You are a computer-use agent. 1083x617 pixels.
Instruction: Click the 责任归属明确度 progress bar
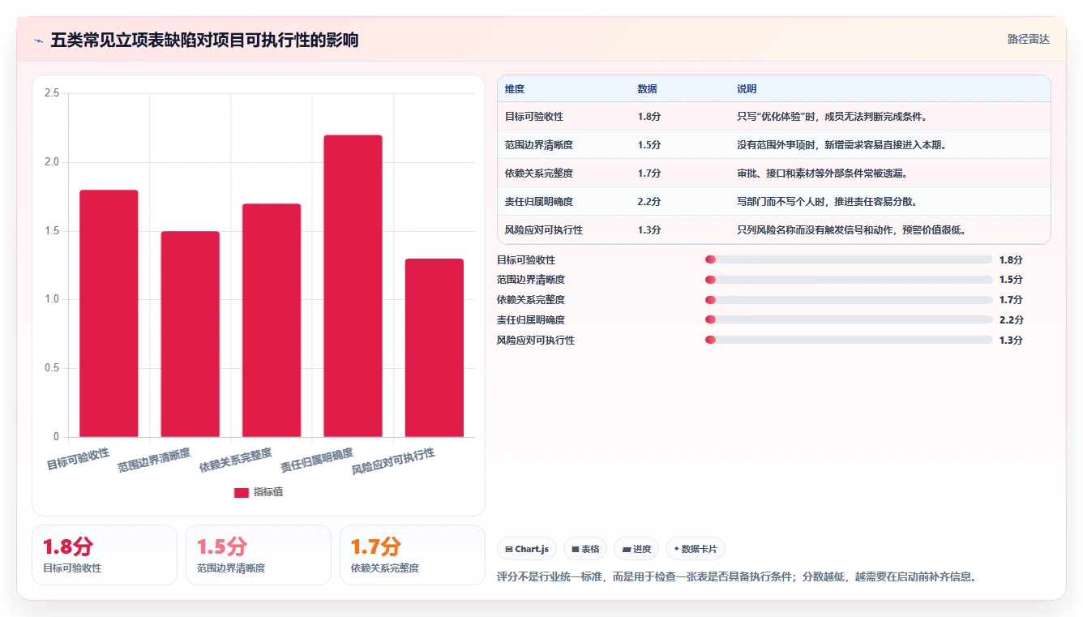click(x=849, y=320)
